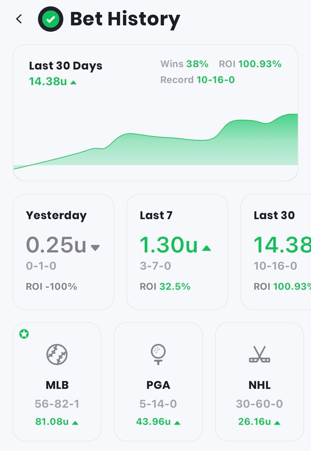
Task: Tap the NHL hockey sticks icon
Action: 260,355
